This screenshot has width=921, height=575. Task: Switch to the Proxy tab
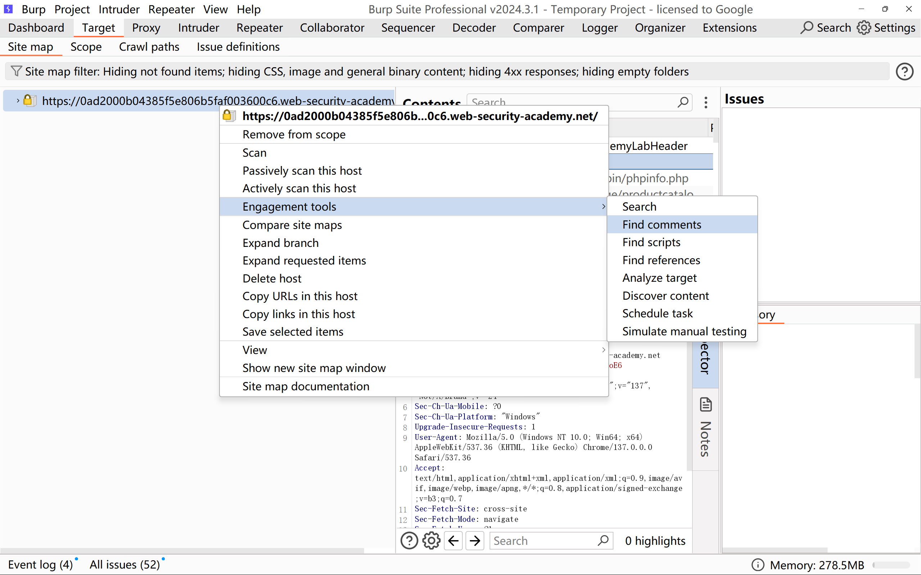[x=146, y=28]
